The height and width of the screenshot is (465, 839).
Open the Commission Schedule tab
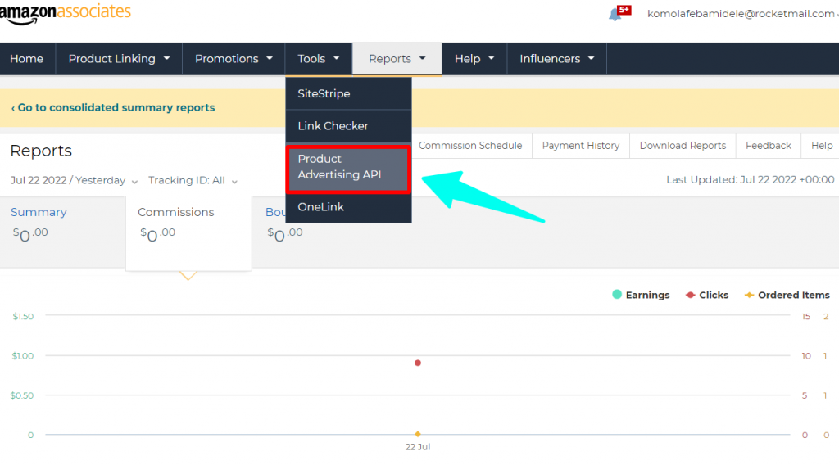[x=470, y=146]
